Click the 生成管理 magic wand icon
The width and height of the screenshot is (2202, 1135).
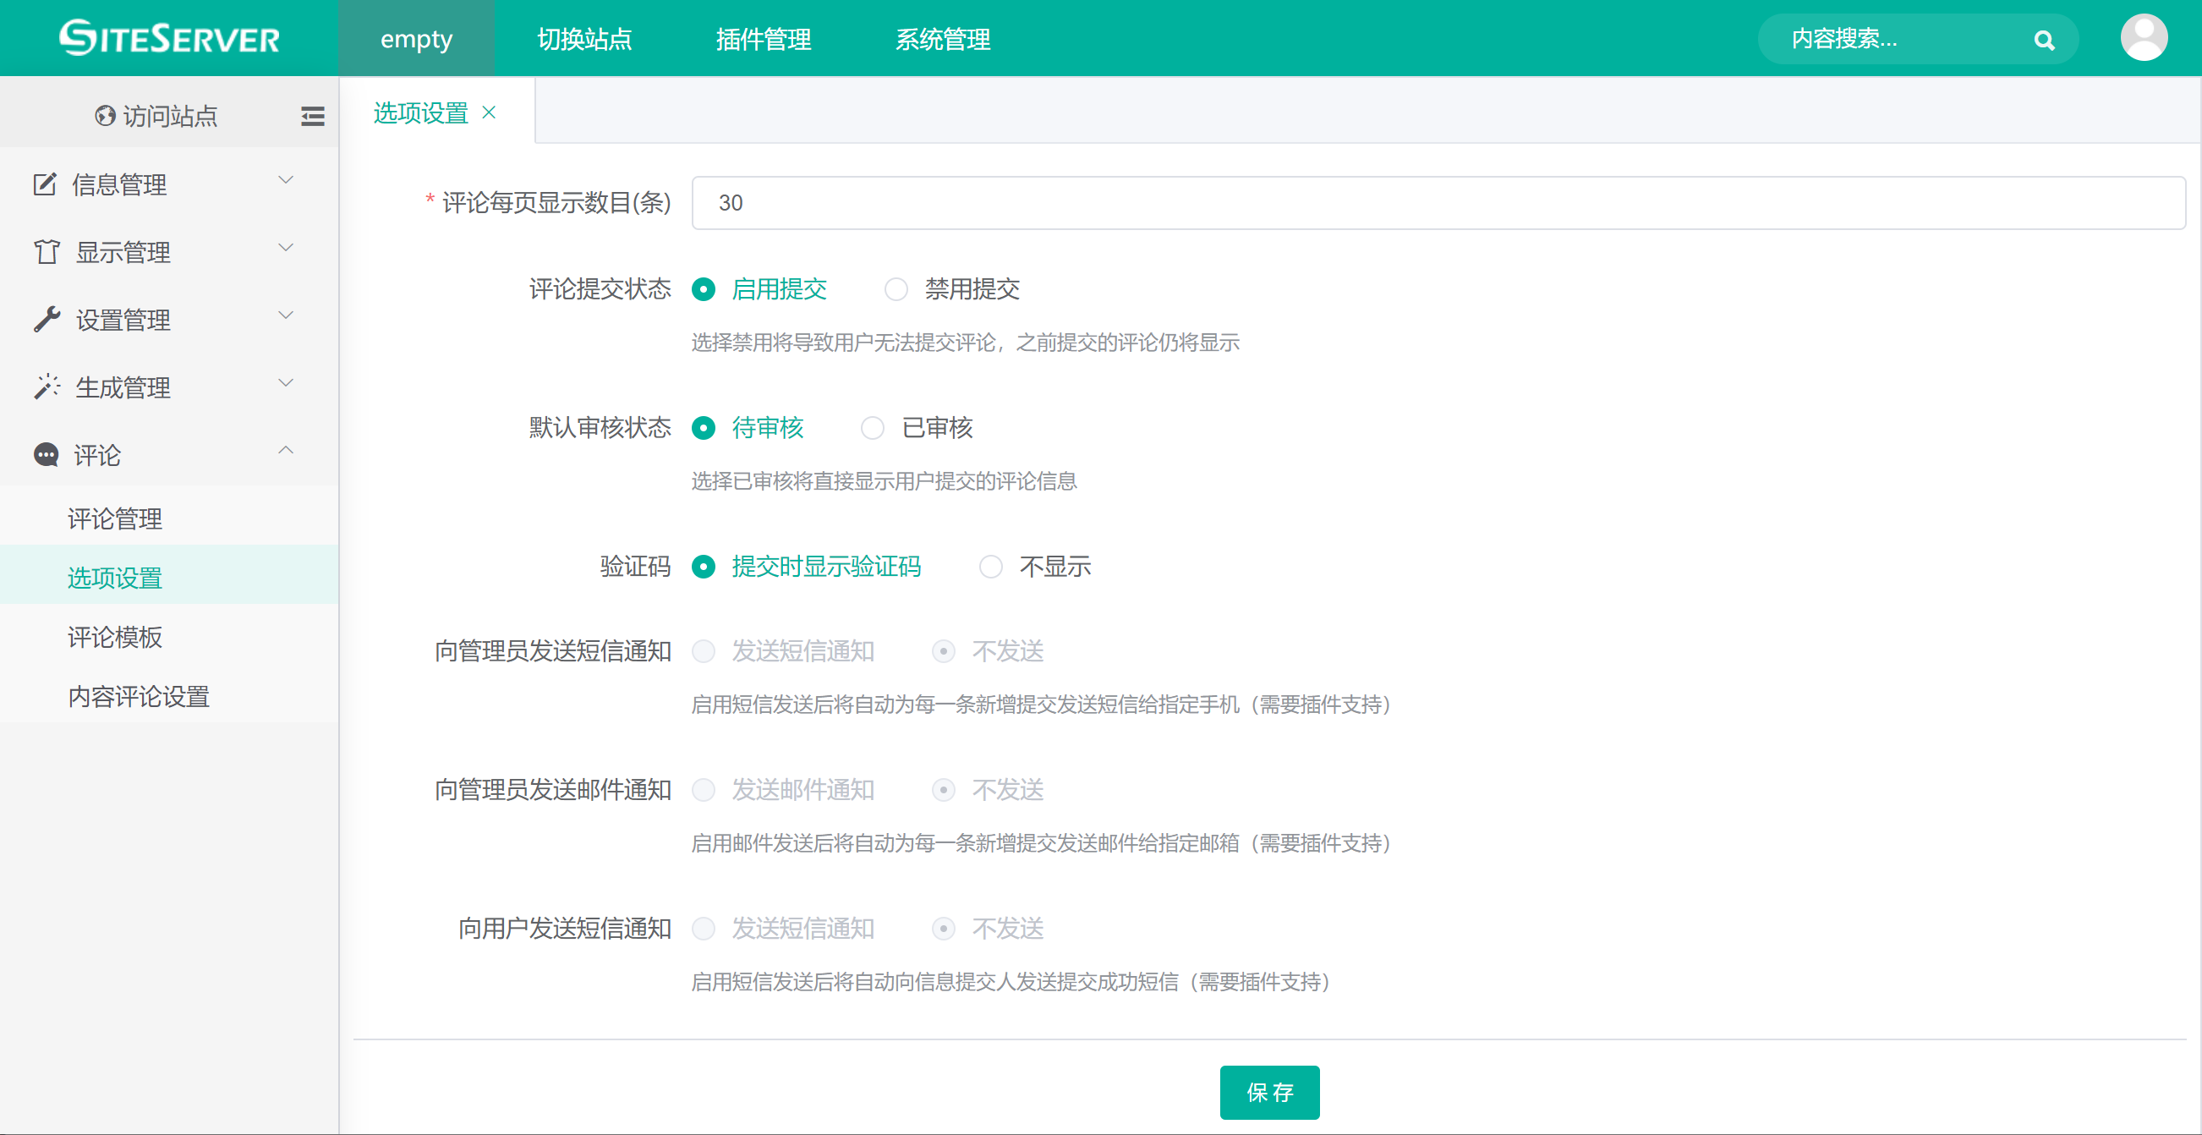(x=47, y=387)
